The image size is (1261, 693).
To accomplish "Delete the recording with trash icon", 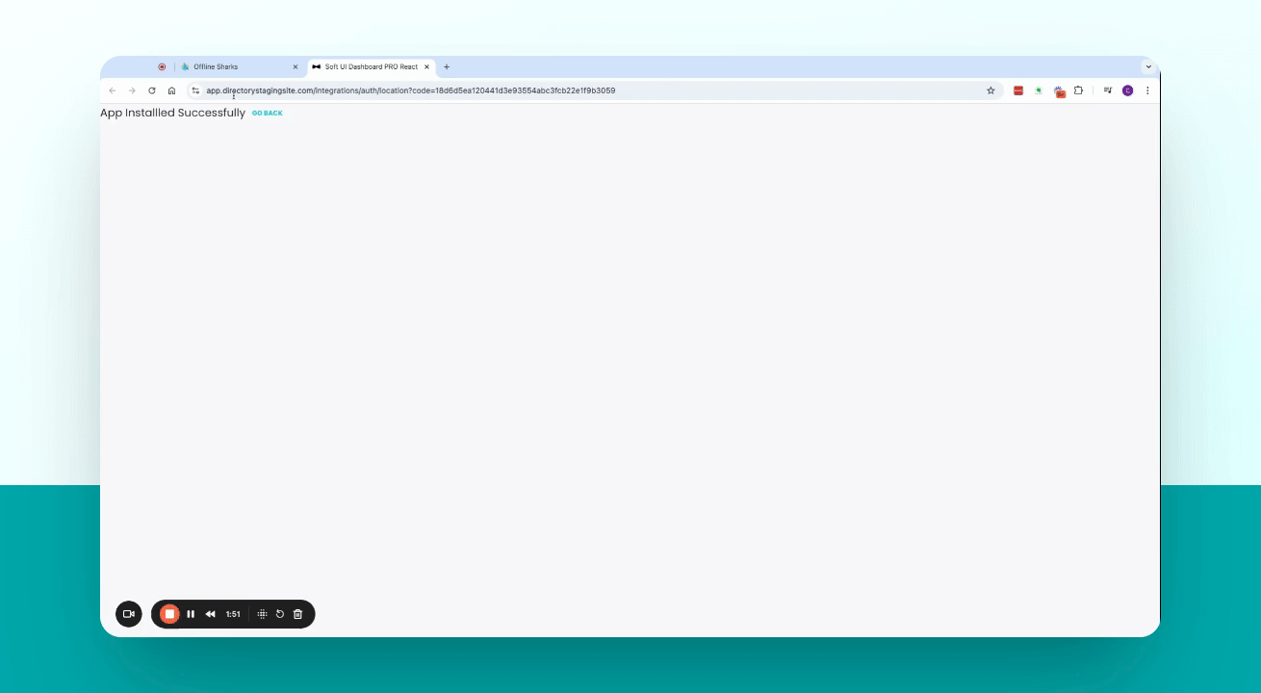I will click(297, 614).
